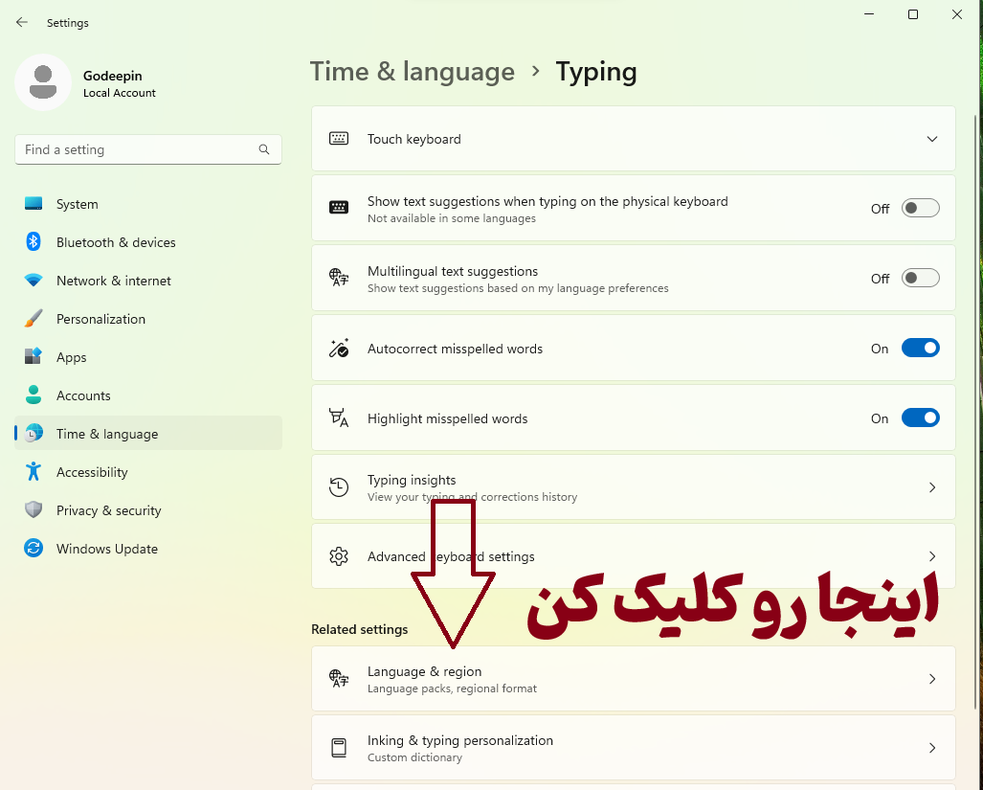Click Time & language breadcrumb link
The width and height of the screenshot is (983, 790).
412,72
